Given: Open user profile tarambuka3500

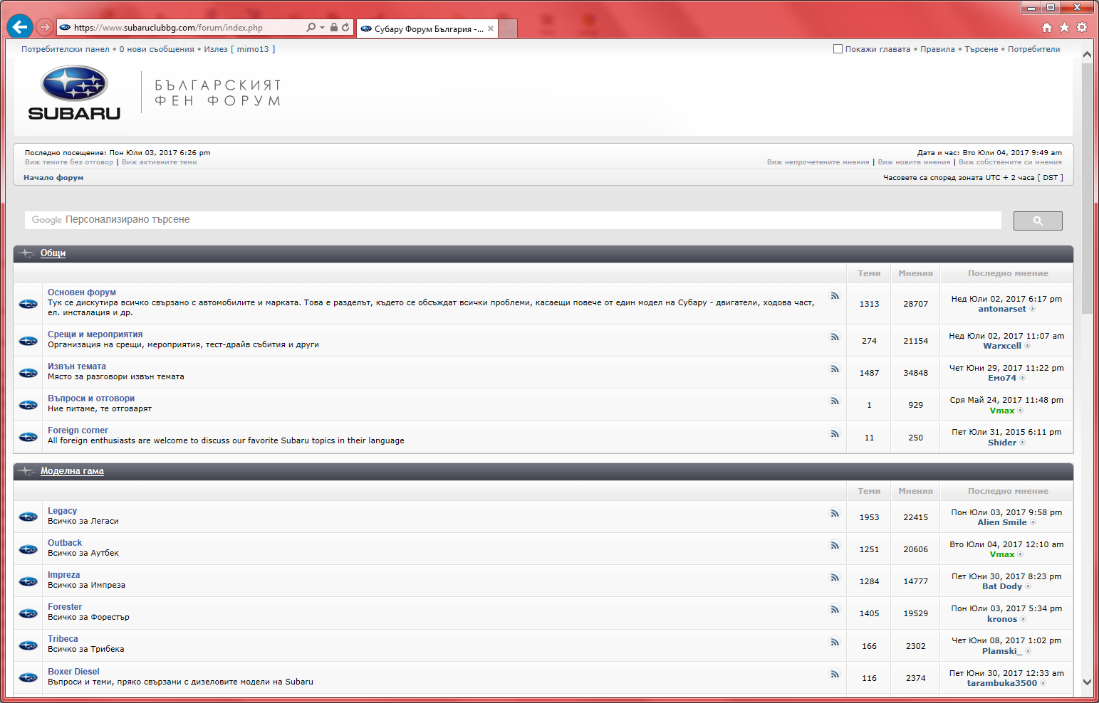Looking at the screenshot, I should tap(1002, 683).
